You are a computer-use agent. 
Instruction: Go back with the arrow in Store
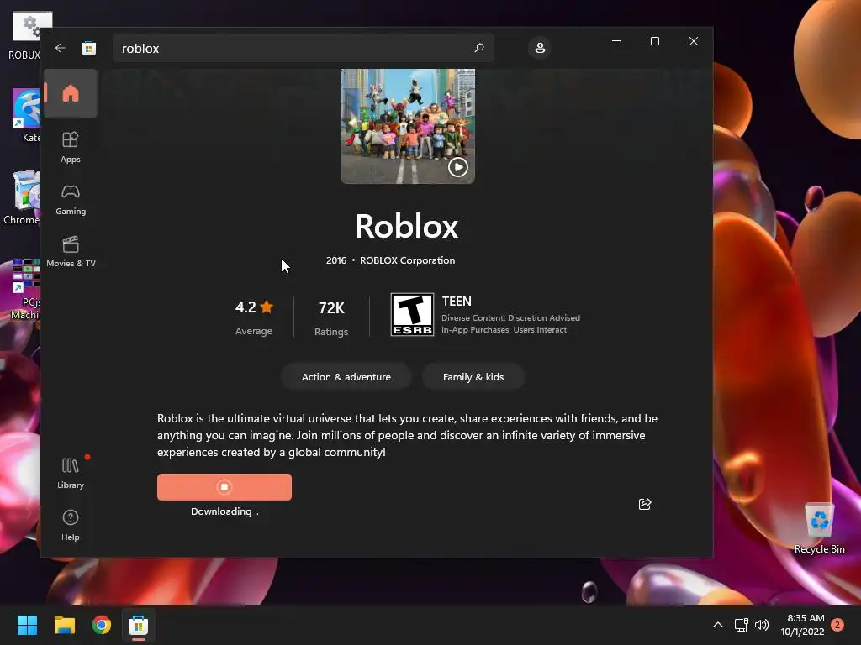coord(61,48)
